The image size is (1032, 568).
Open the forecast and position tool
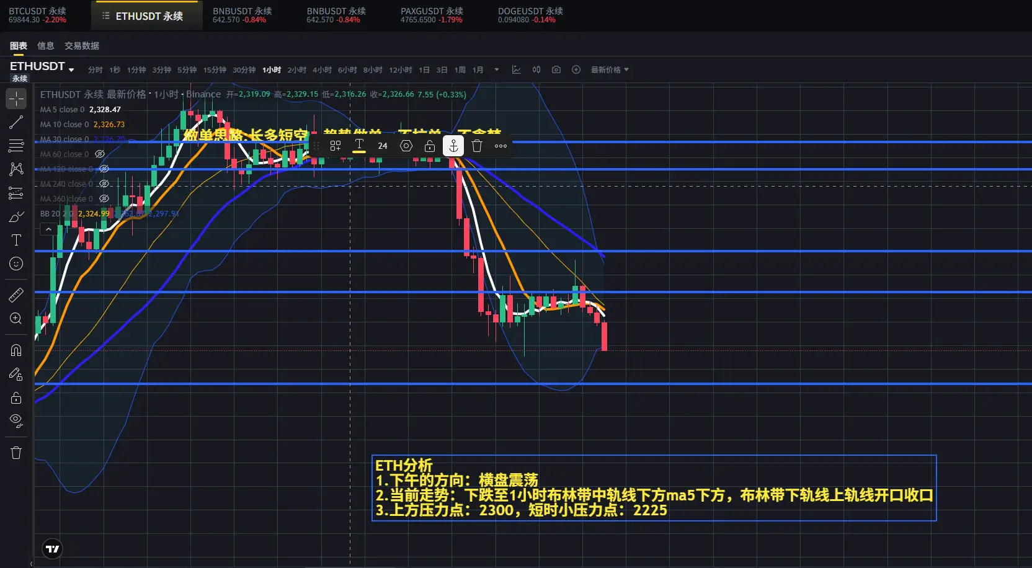(x=16, y=193)
